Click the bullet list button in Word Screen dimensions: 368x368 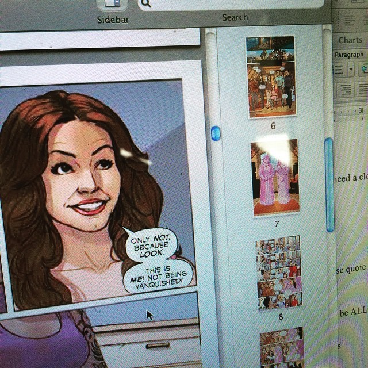(340, 69)
